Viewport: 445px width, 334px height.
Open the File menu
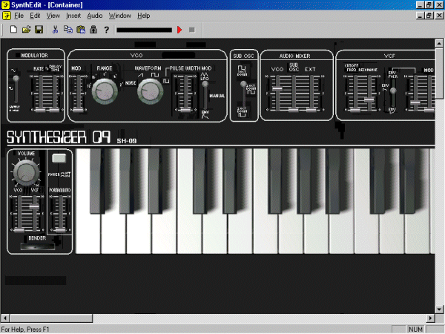tap(19, 16)
